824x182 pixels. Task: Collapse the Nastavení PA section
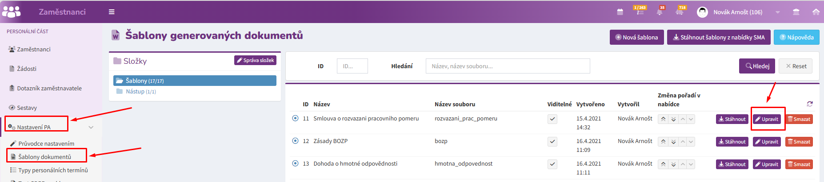[x=91, y=128]
